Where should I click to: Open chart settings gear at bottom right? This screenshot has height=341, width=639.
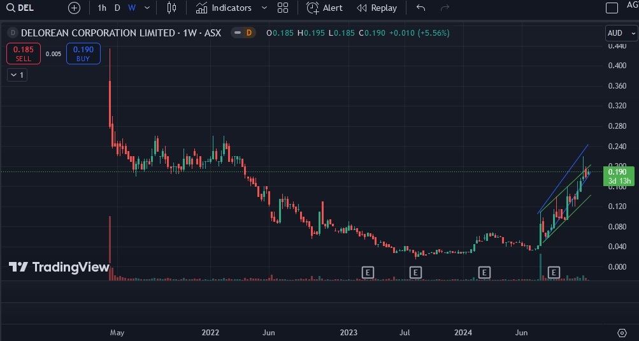622,333
